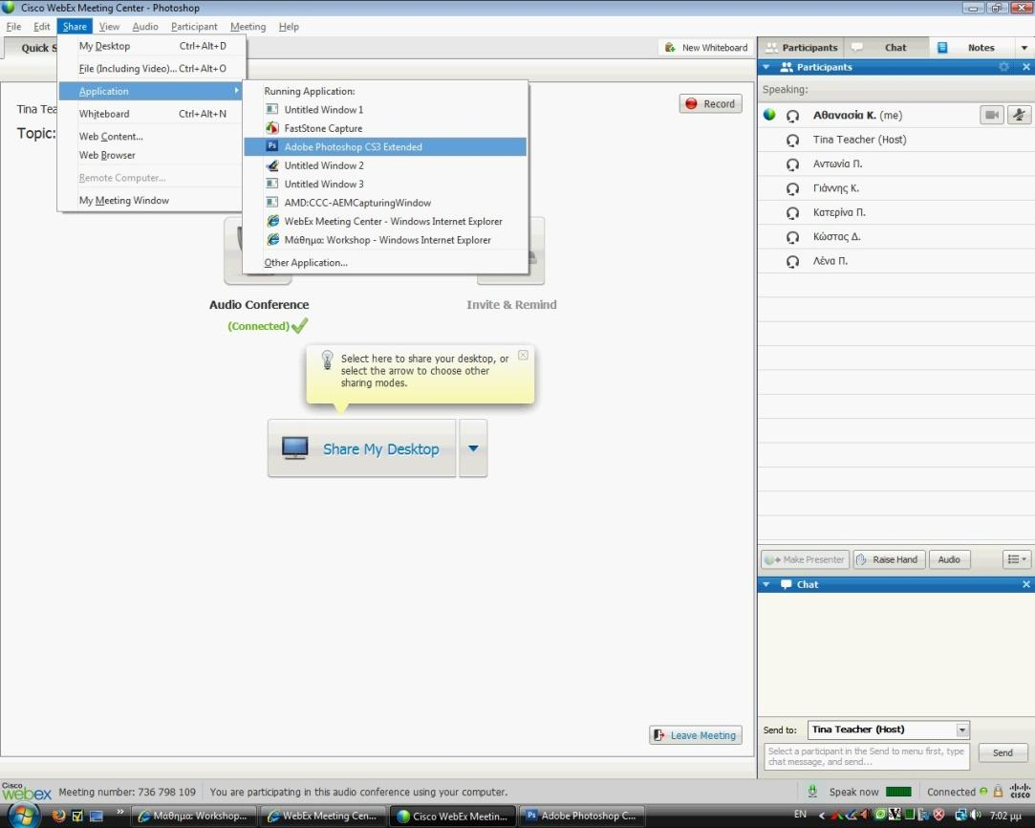Toggle video camera for Αθανασία Κ.
This screenshot has height=828, width=1035.
[x=991, y=115]
